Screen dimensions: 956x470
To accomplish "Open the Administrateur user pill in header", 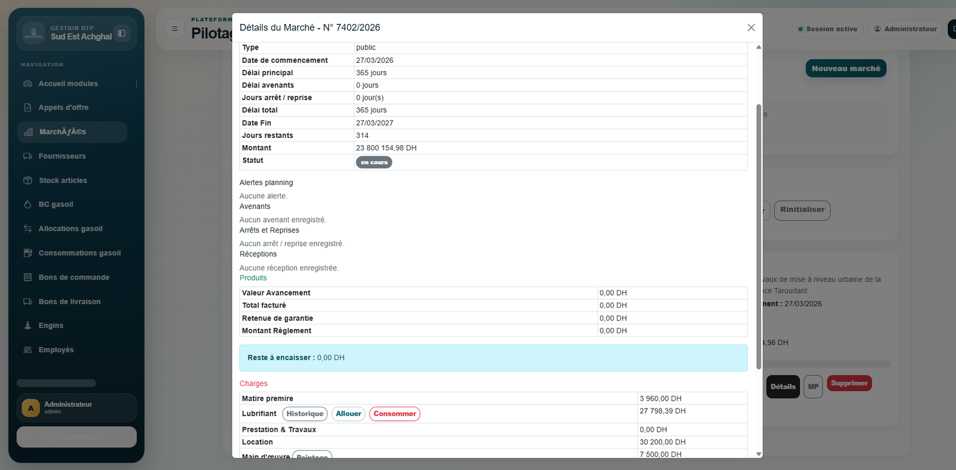I will (x=906, y=29).
